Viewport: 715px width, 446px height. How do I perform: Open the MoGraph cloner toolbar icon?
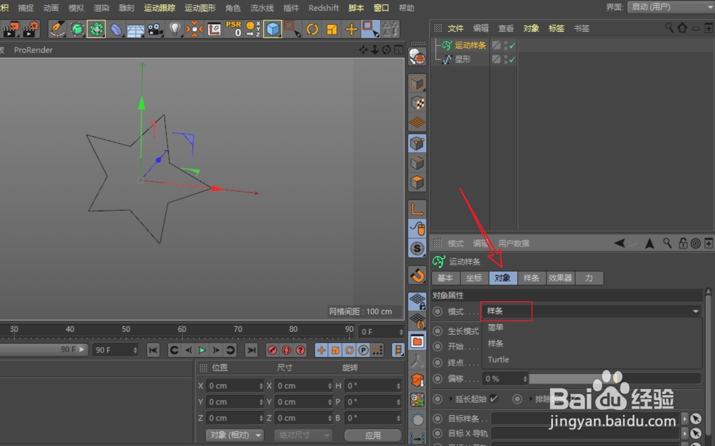point(96,29)
